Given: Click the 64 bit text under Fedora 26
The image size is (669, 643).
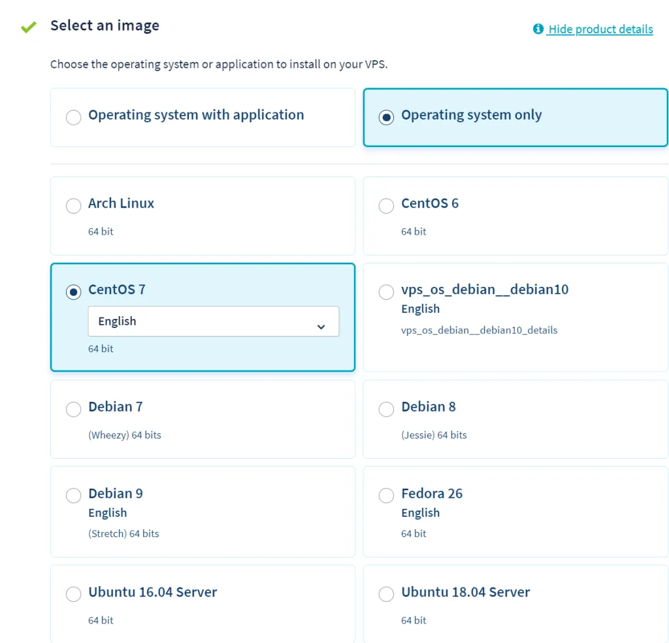Looking at the screenshot, I should pos(414,533).
